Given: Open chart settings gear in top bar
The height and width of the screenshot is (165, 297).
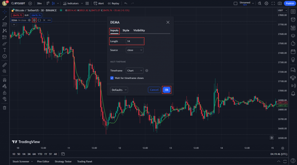Looking at the screenshot, I should click(266, 3).
